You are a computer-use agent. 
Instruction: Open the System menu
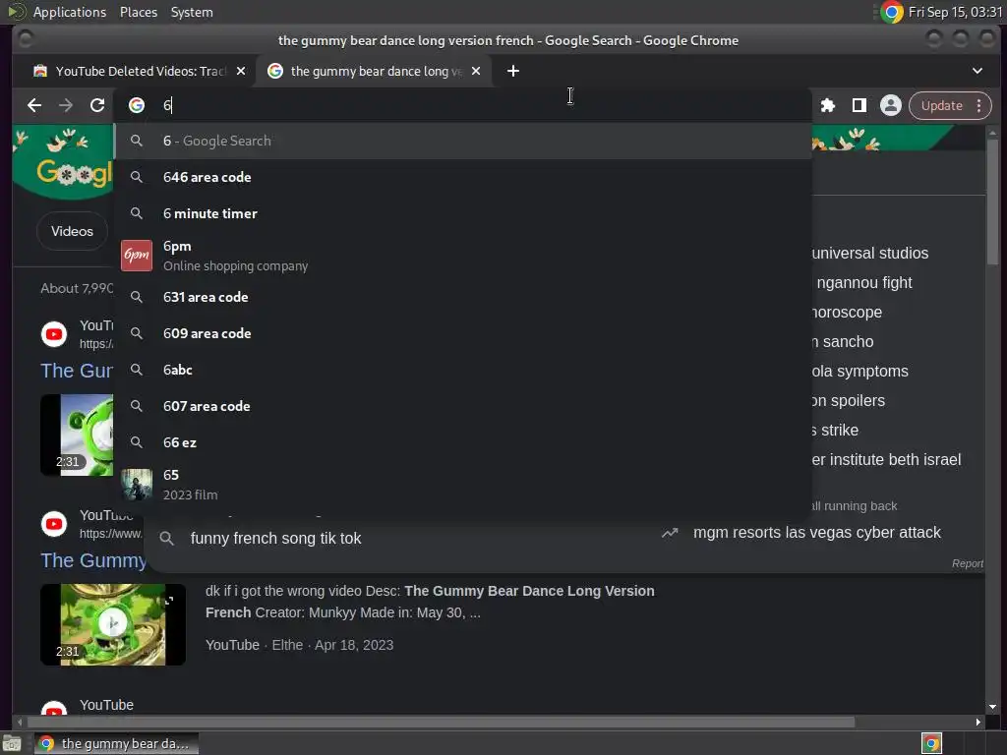point(192,12)
